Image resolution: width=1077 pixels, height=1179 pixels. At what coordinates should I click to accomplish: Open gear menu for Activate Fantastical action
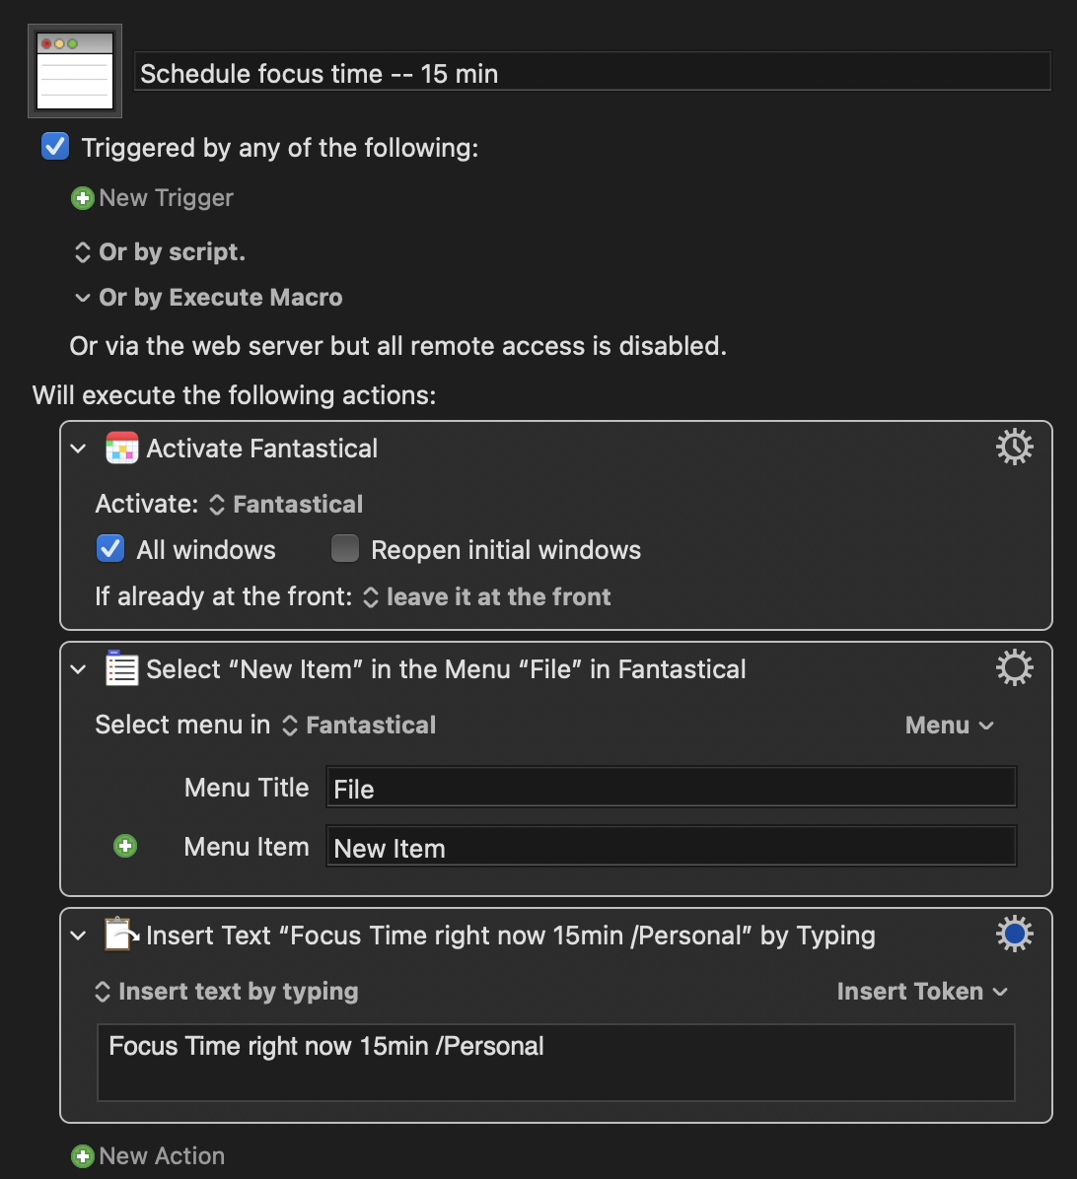[x=1014, y=448]
